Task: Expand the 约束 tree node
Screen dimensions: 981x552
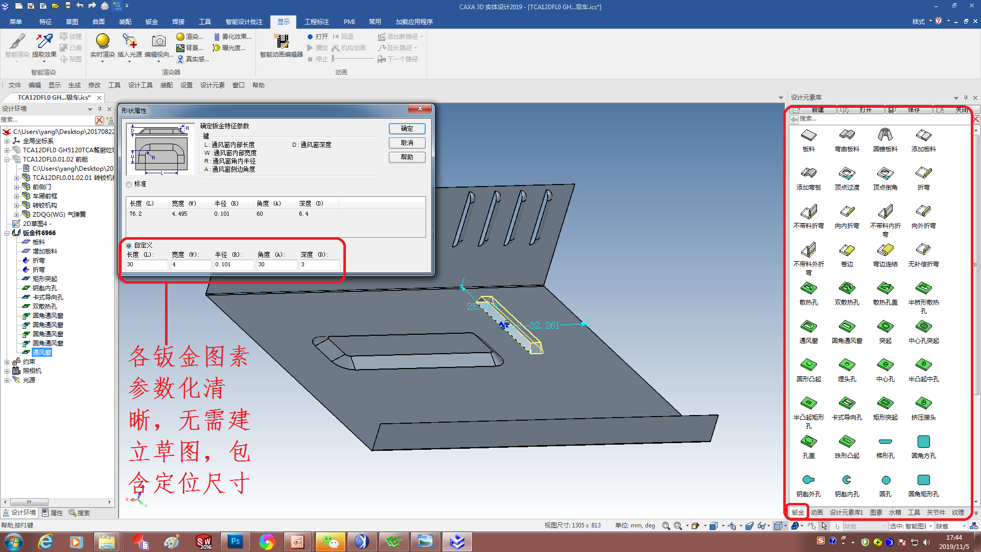Action: pyautogui.click(x=7, y=362)
